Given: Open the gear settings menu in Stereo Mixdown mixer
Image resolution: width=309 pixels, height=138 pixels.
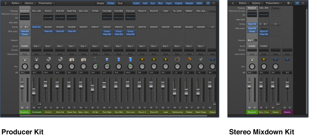Looking at the screenshot, I should click(x=289, y=3).
